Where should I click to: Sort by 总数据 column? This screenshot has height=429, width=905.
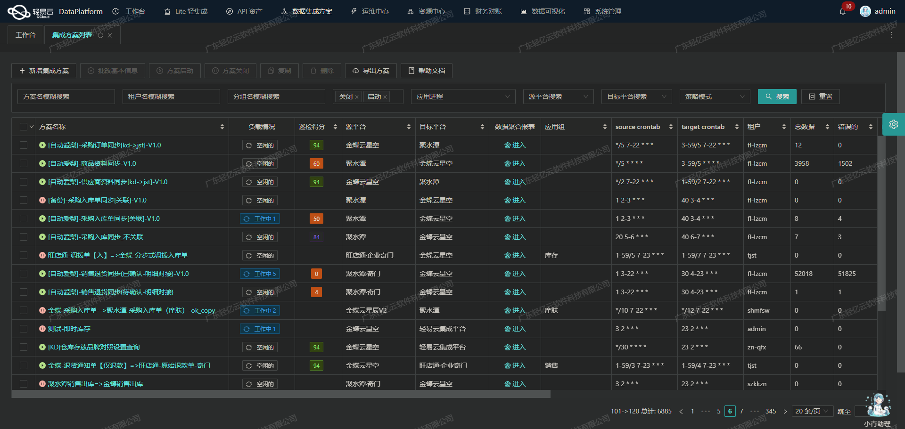(x=827, y=127)
